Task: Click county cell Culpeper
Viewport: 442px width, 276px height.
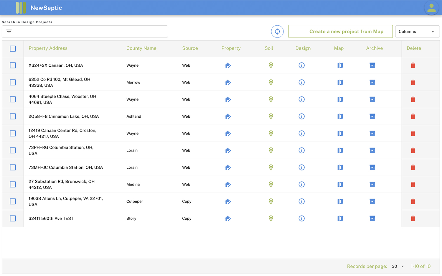Action: click(x=135, y=201)
